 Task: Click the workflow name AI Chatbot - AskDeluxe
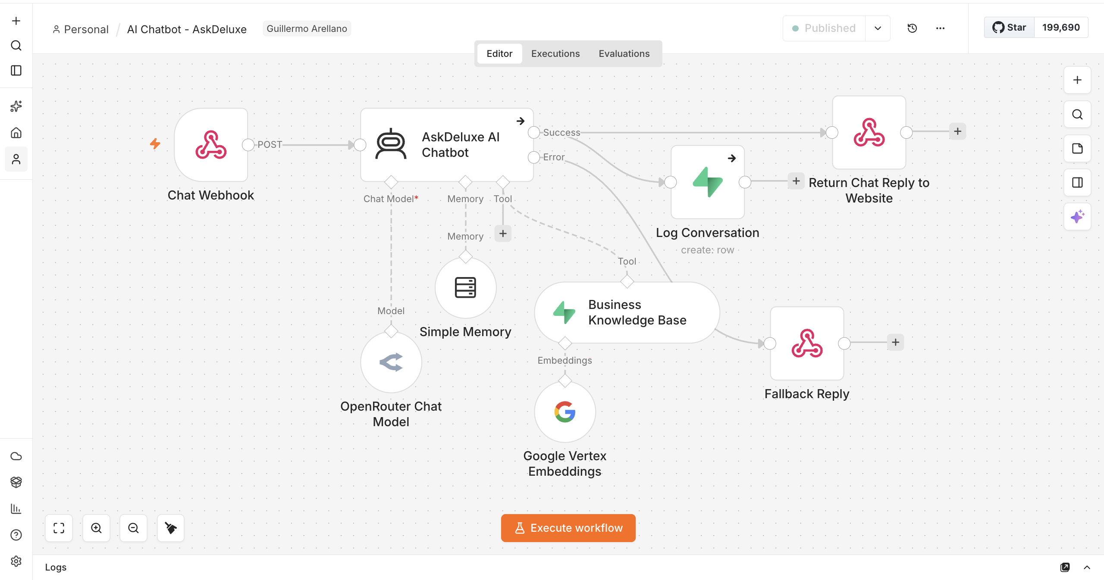click(187, 29)
